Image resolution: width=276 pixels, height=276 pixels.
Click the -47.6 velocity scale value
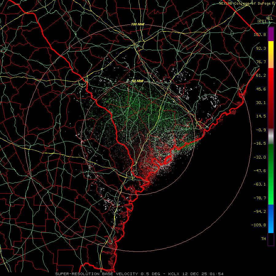pyautogui.click(x=260, y=171)
